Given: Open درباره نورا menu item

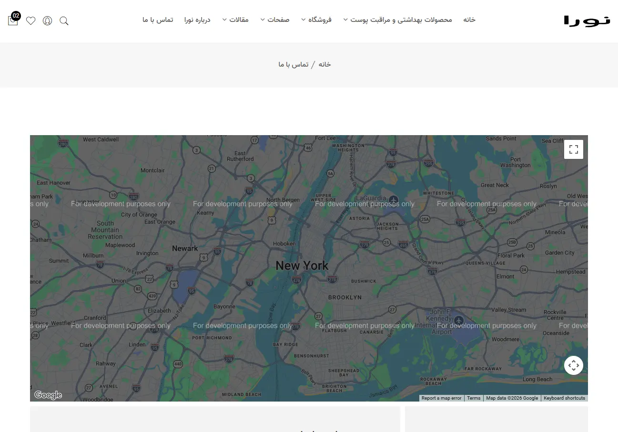Looking at the screenshot, I should 197,20.
